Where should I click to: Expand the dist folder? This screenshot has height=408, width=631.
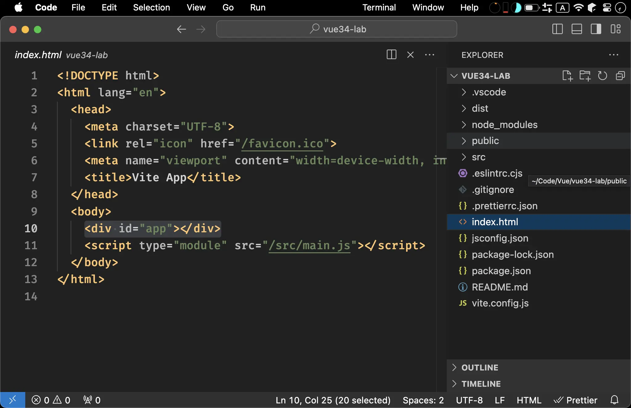click(x=539, y=108)
